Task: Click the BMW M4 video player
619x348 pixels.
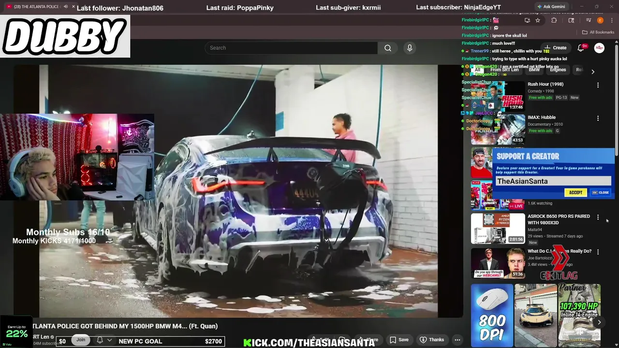Action: 238,191
